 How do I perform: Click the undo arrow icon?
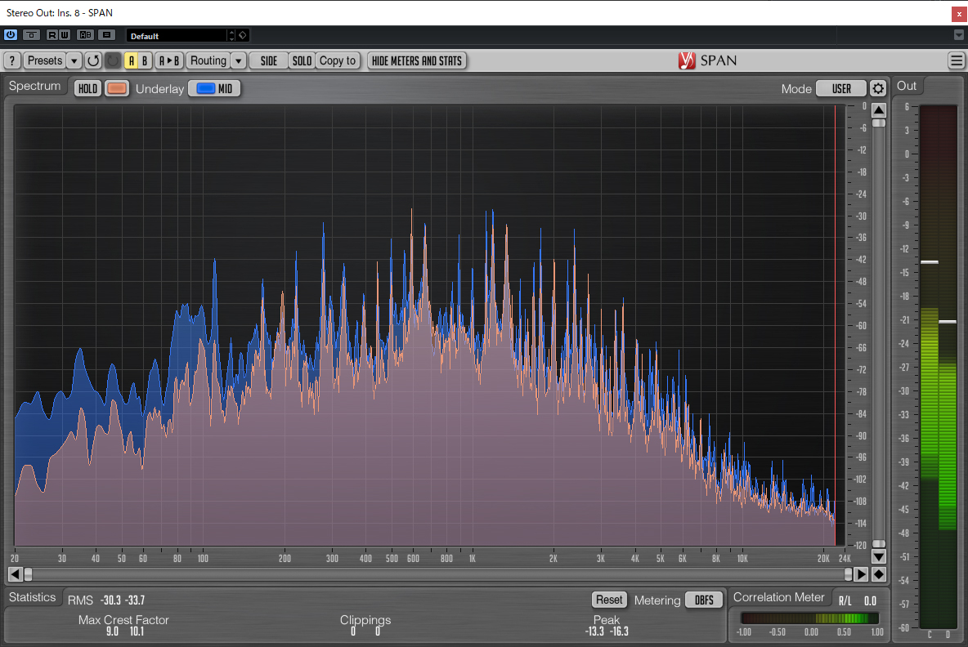(x=93, y=60)
